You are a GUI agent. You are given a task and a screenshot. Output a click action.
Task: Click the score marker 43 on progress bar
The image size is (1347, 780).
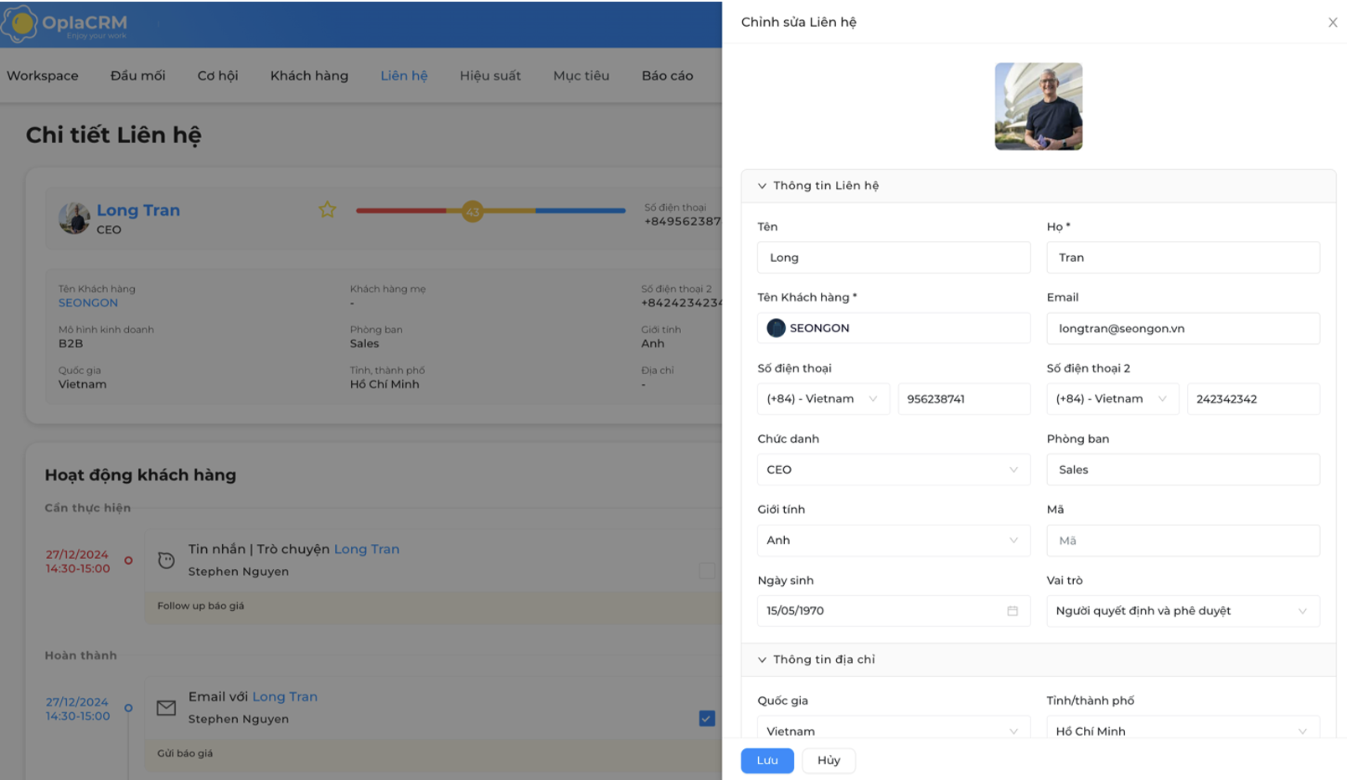(472, 212)
